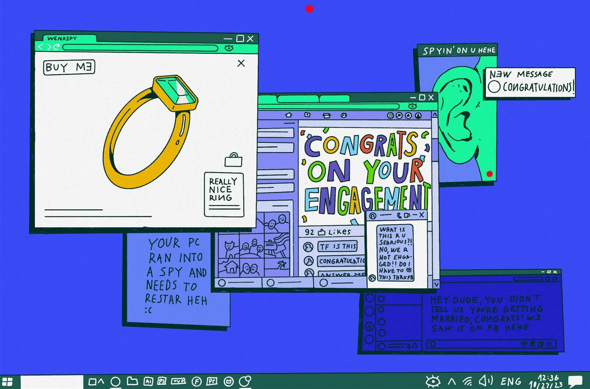590x389 pixels.
Task: Click the TF IS THIS comment
Action: [x=338, y=246]
